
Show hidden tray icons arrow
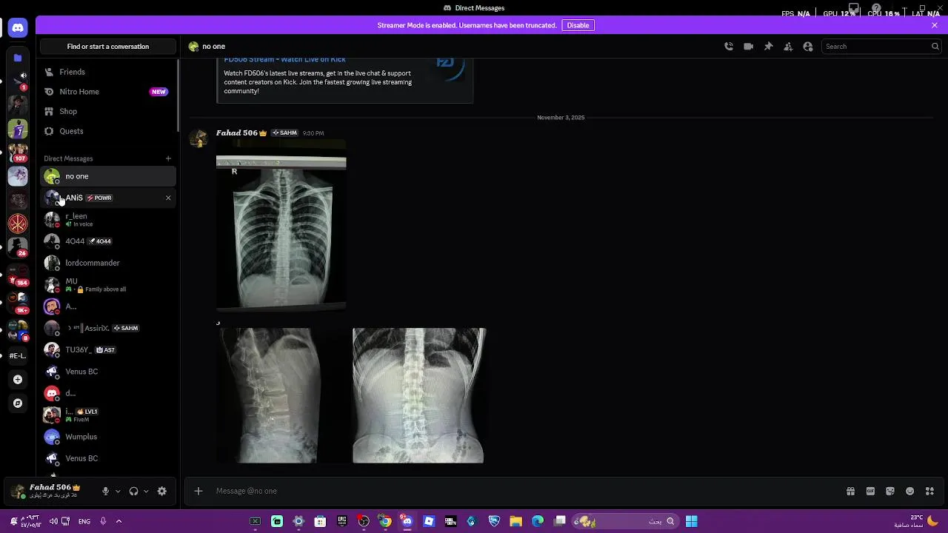(118, 521)
